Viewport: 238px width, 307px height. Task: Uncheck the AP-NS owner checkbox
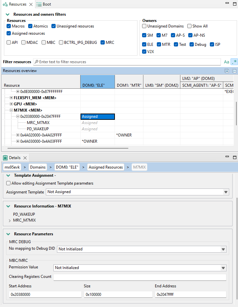(191, 35)
